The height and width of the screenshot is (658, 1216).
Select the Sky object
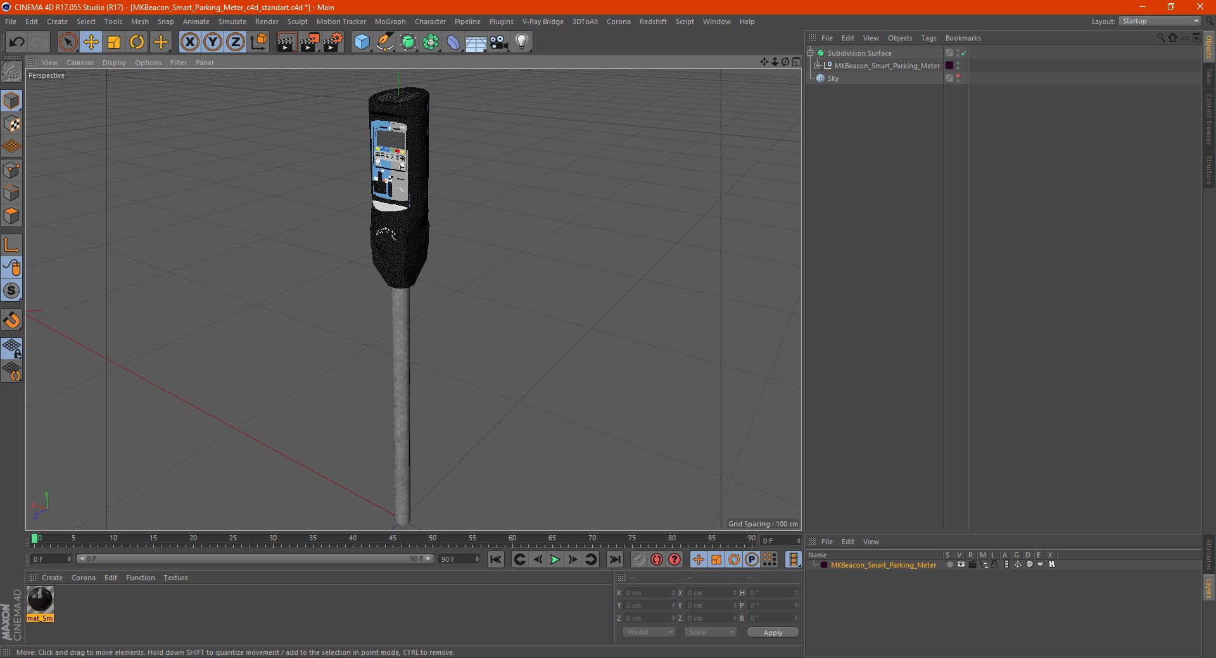tap(833, 78)
